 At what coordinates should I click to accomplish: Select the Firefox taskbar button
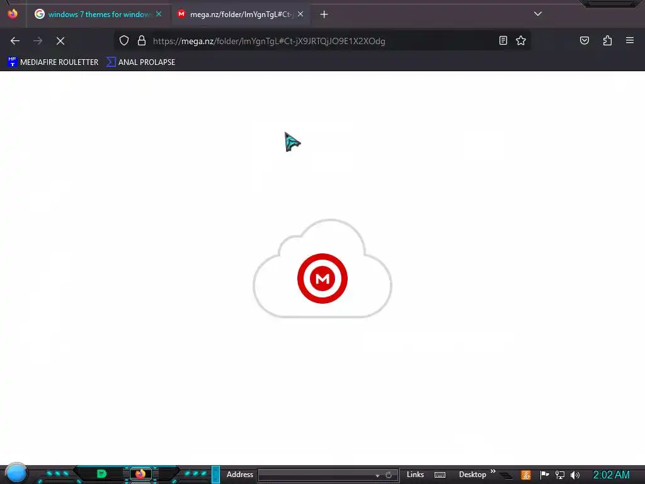click(140, 474)
